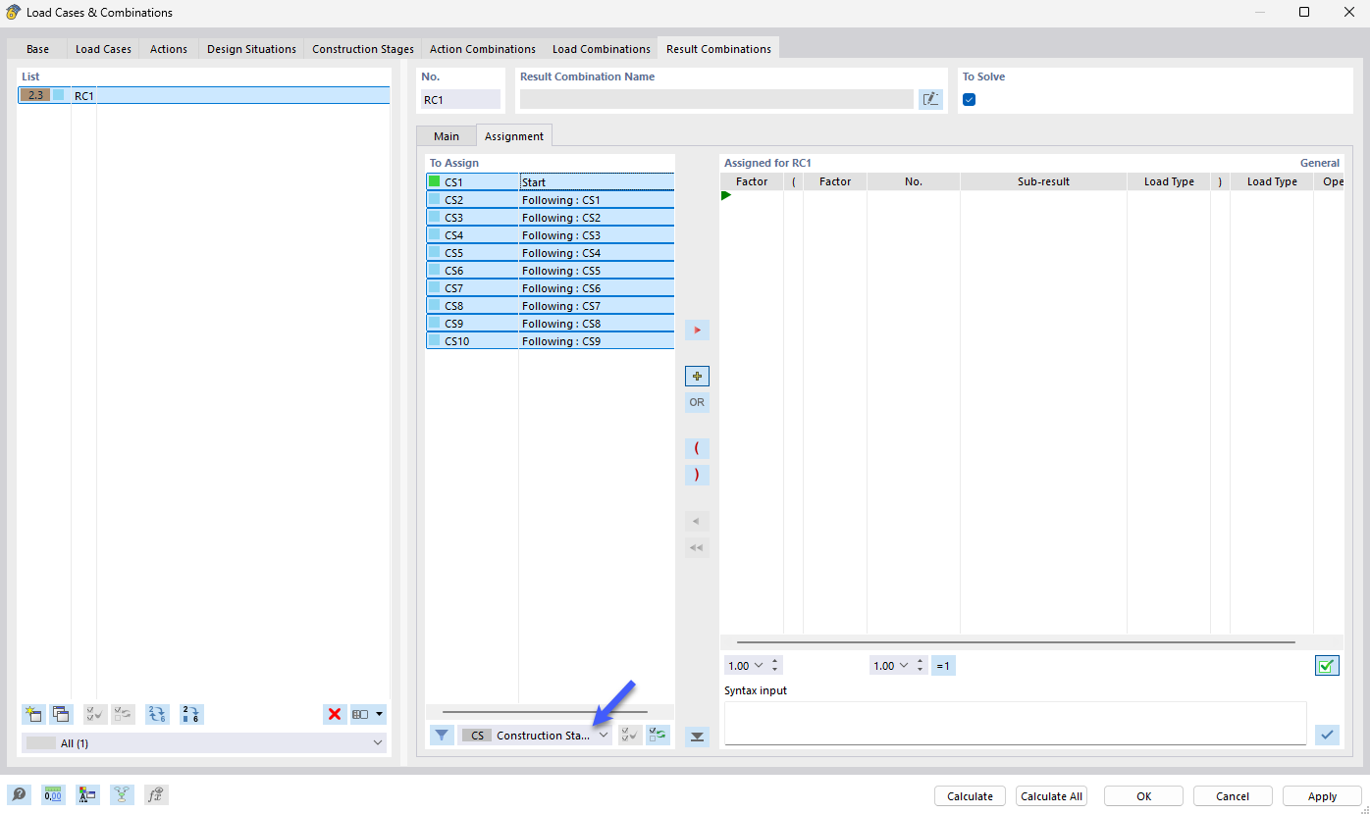Click the grayed select-all checkmarks icon under List
This screenshot has width=1370, height=814.
(95, 714)
